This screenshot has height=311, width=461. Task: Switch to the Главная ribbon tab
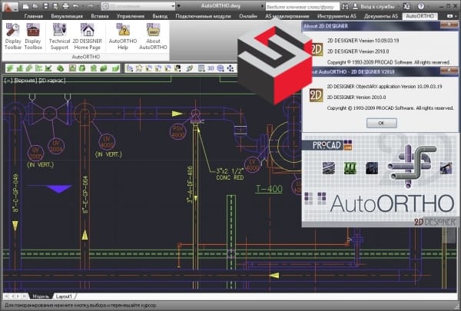pyautogui.click(x=34, y=15)
